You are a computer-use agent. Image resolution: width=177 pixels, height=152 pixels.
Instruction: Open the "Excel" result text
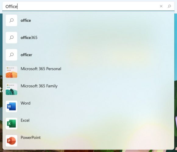coord(25,120)
